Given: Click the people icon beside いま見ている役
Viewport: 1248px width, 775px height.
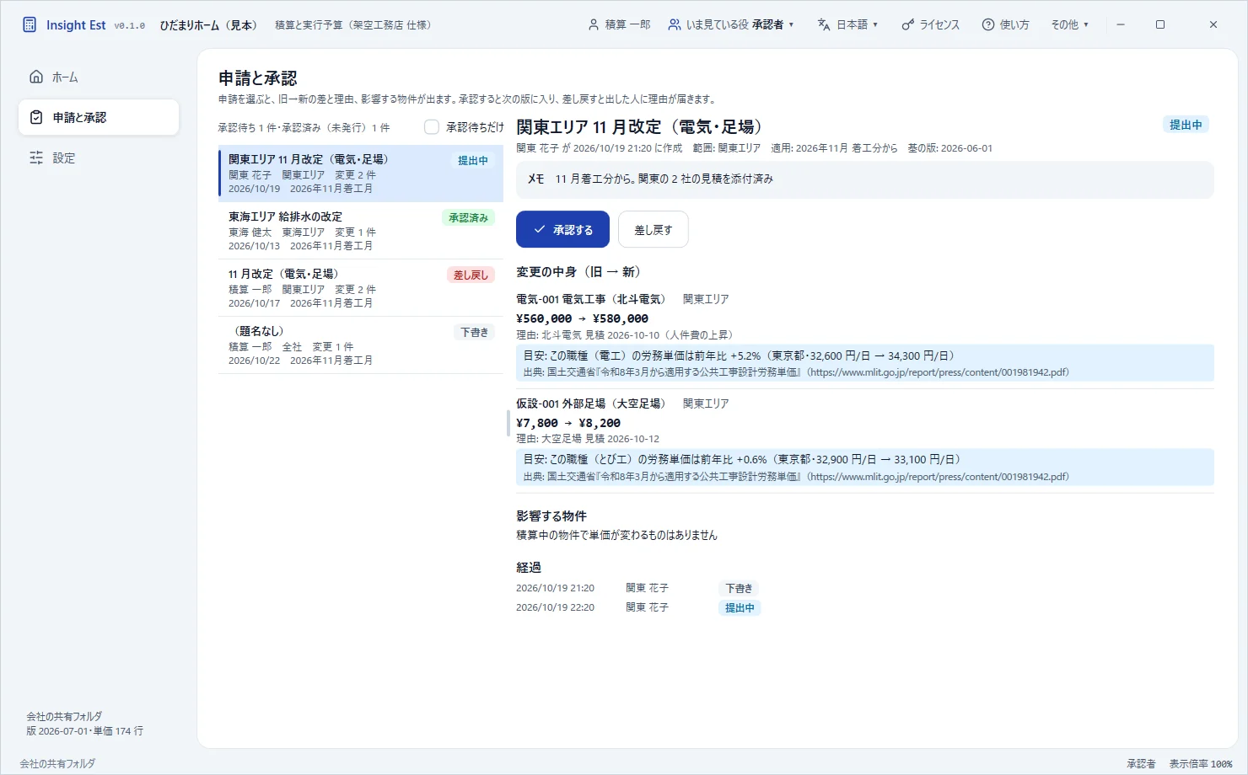Looking at the screenshot, I should (x=675, y=24).
